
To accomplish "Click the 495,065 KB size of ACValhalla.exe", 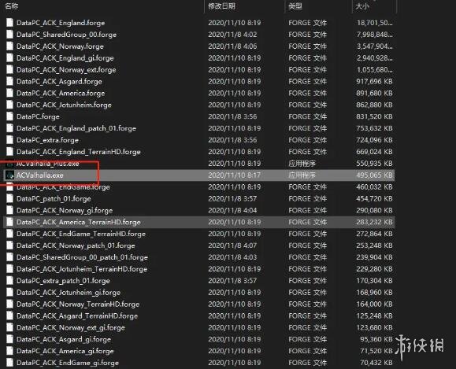I will coord(374,175).
